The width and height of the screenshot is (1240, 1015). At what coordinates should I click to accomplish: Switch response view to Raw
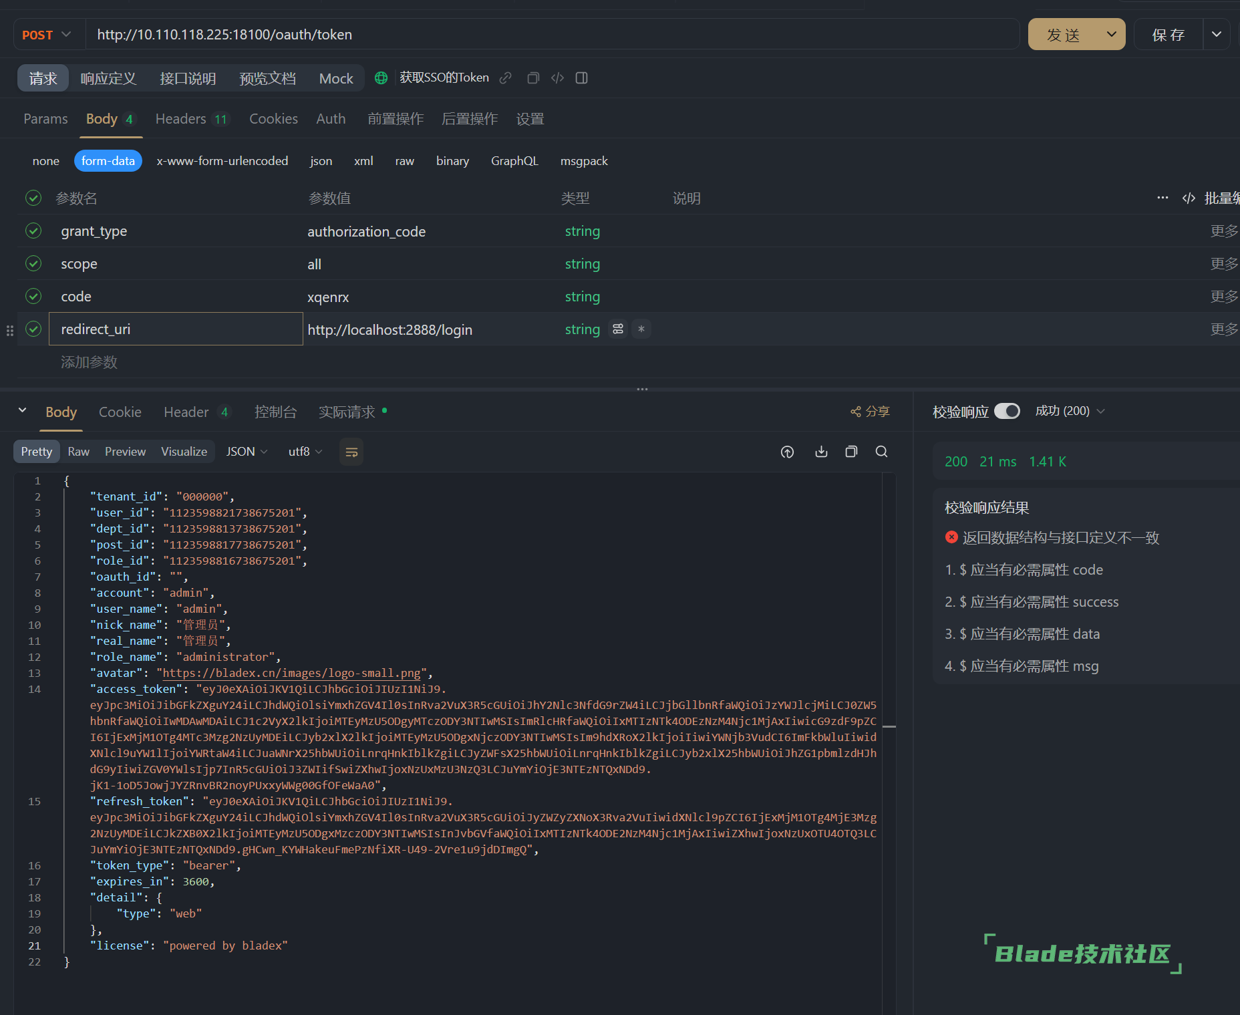pos(78,452)
